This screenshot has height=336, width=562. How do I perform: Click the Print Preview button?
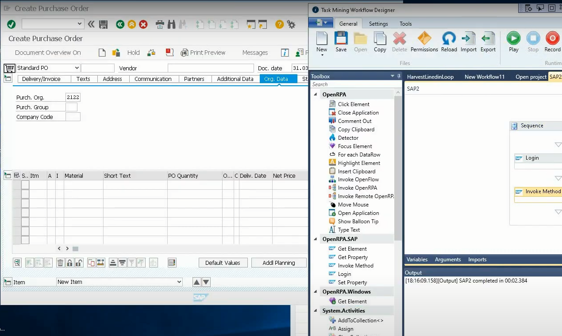203,53
